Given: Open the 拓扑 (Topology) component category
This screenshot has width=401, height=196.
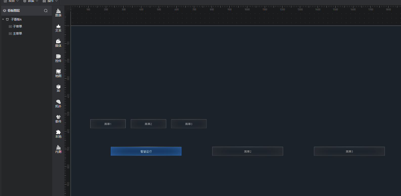Looking at the screenshot, I should [x=58, y=104].
